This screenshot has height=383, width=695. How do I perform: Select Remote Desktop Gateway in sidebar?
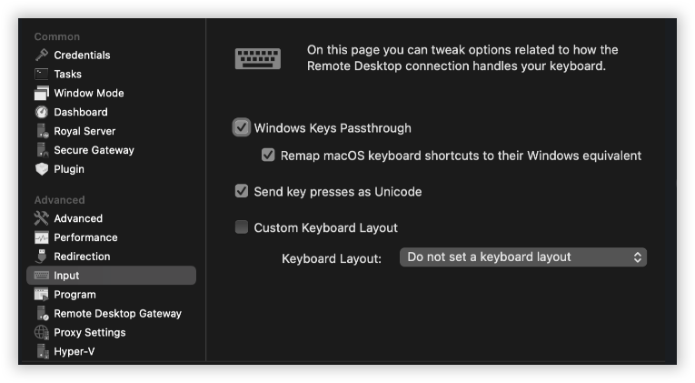(x=117, y=314)
